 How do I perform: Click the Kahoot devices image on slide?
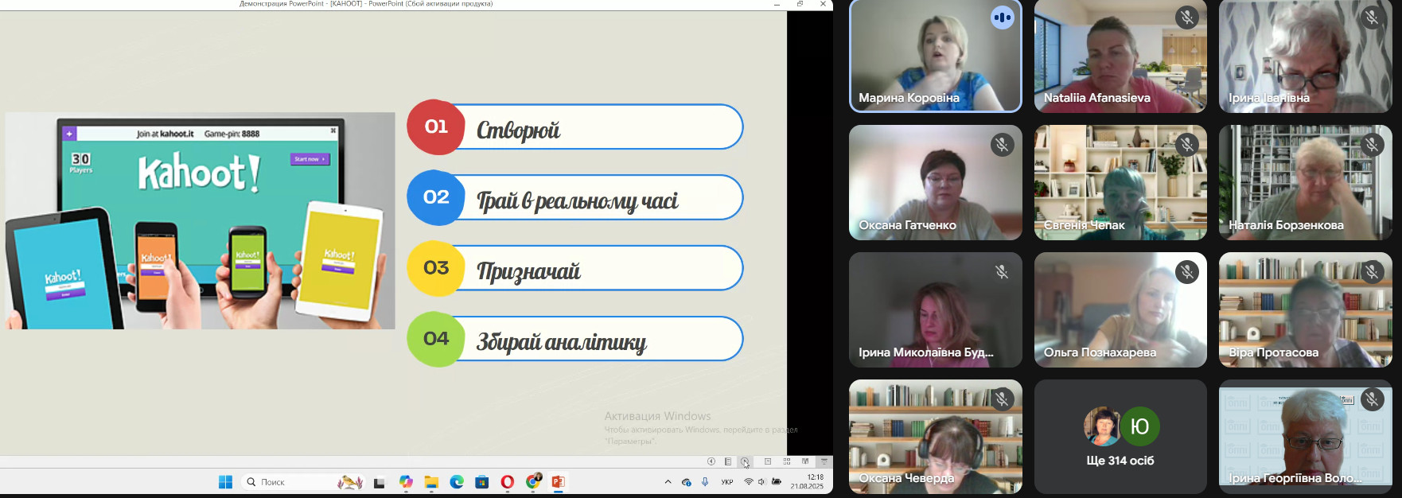coord(200,220)
